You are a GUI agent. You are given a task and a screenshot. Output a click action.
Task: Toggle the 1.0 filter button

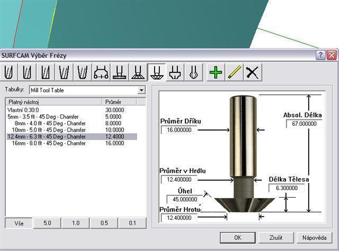click(x=76, y=223)
